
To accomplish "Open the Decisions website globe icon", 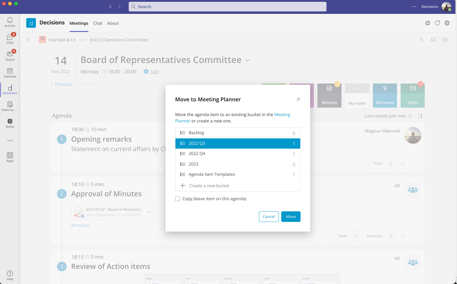I will click(447, 23).
